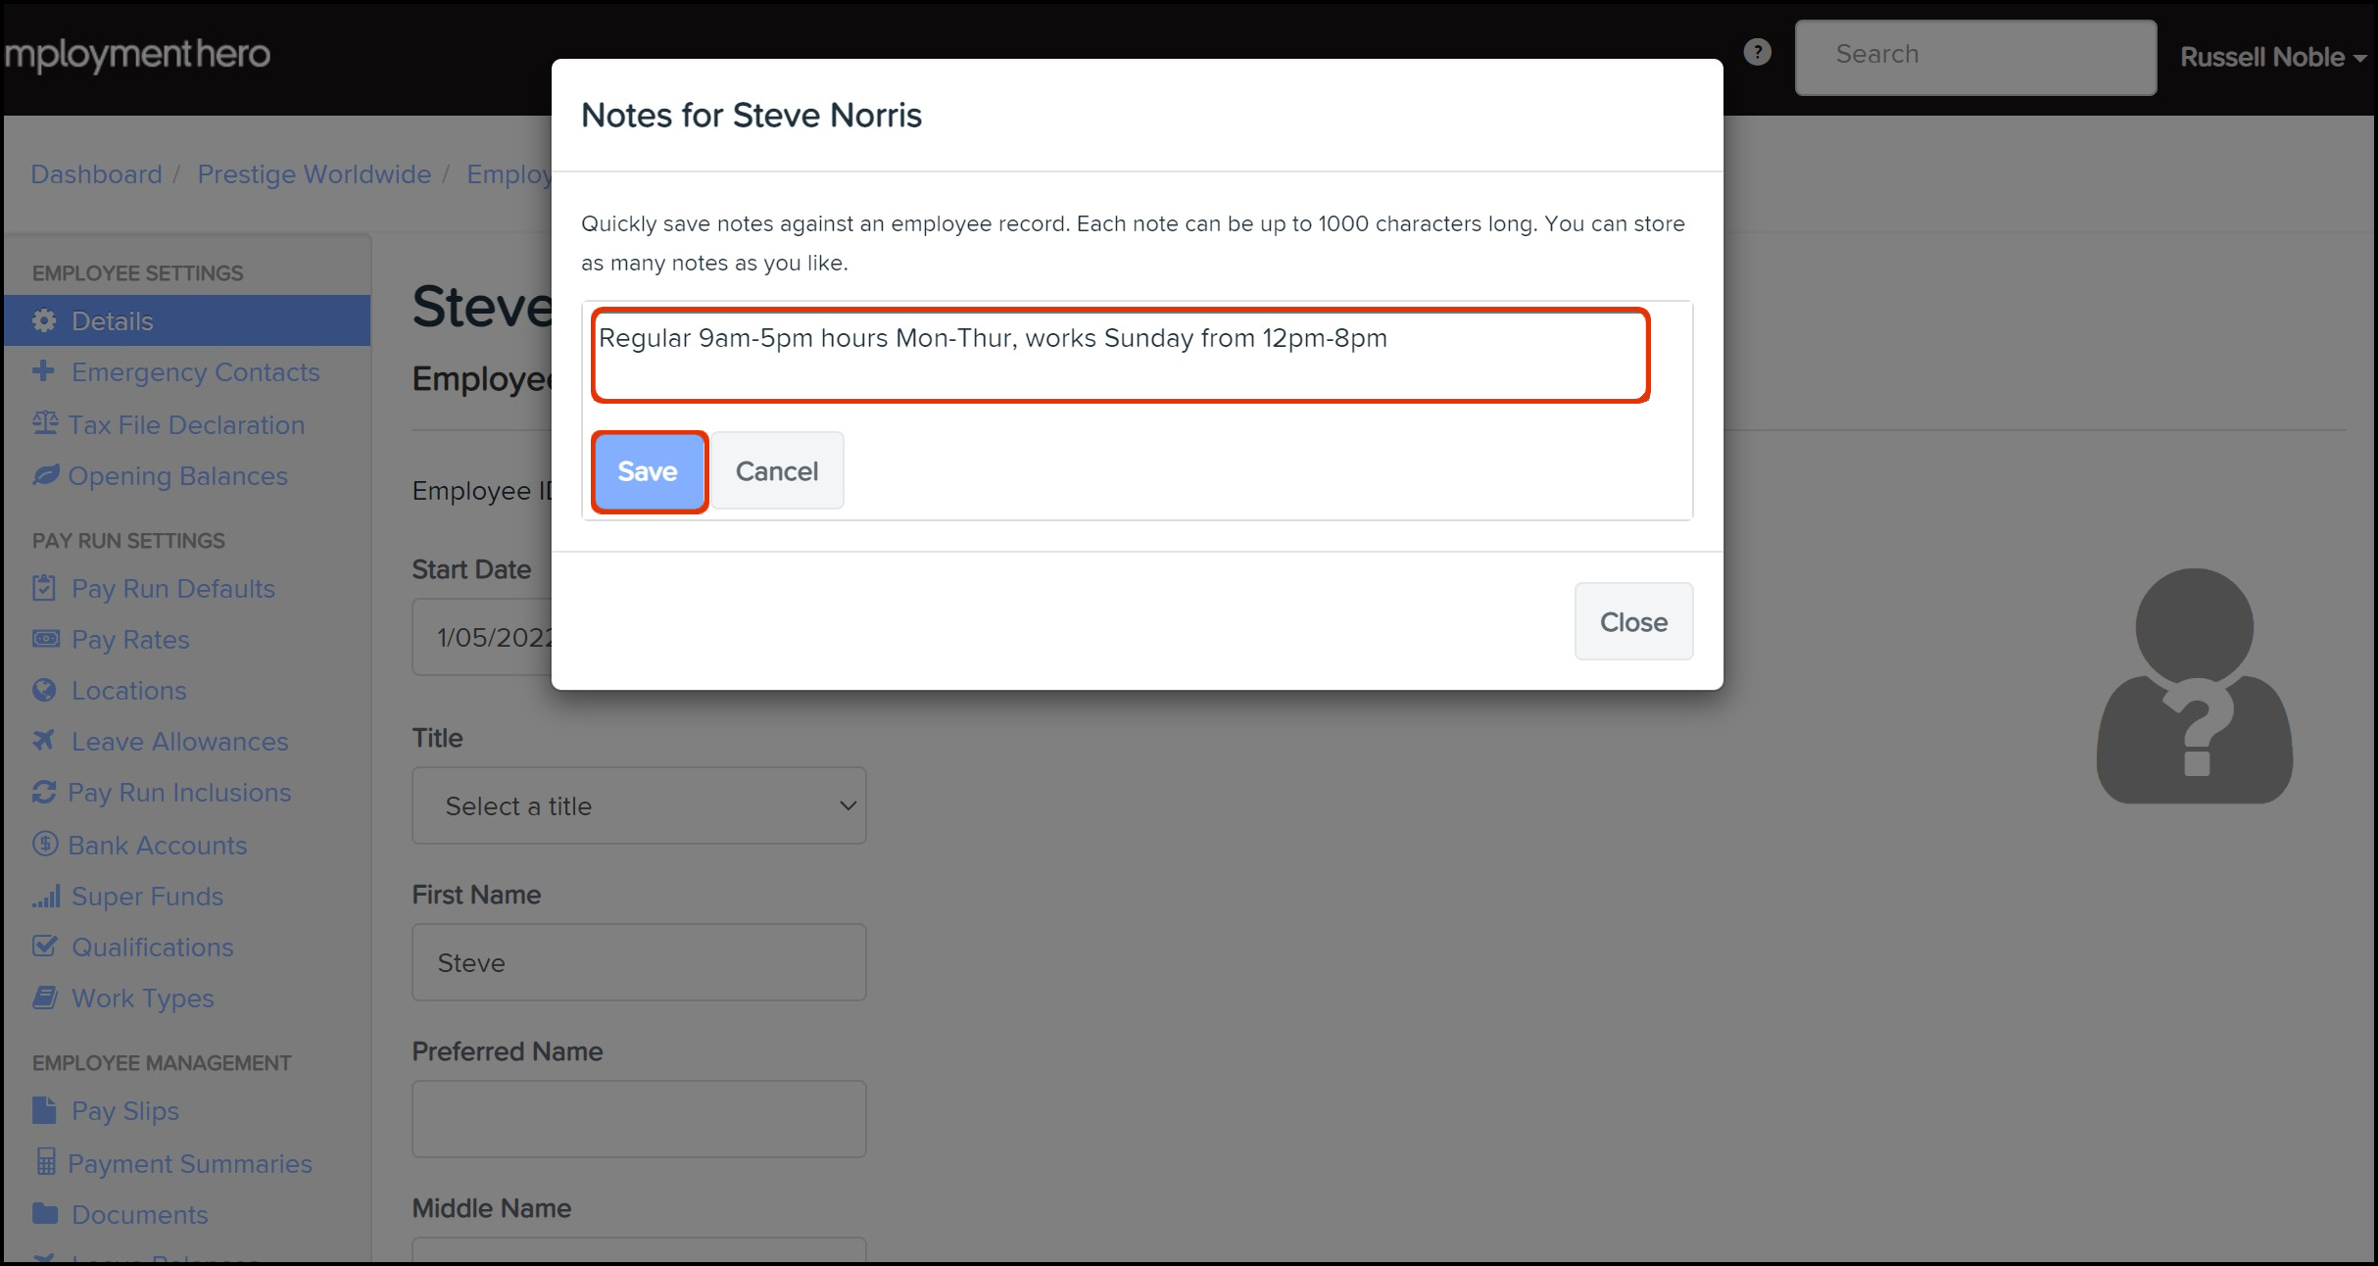The width and height of the screenshot is (2378, 1266).
Task: Click the Opening Balances leaf icon
Action: 45,475
